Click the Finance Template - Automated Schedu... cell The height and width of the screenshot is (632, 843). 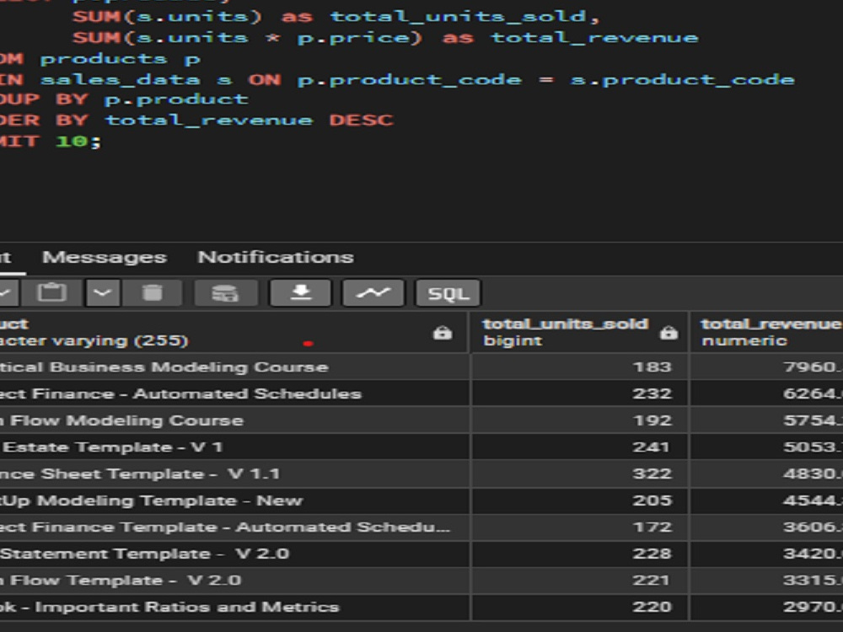234,528
